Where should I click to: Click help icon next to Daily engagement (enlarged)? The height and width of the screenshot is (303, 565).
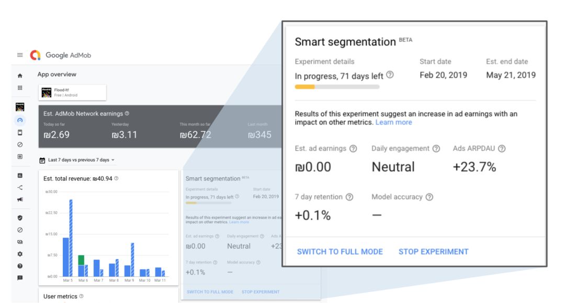pyautogui.click(x=436, y=149)
